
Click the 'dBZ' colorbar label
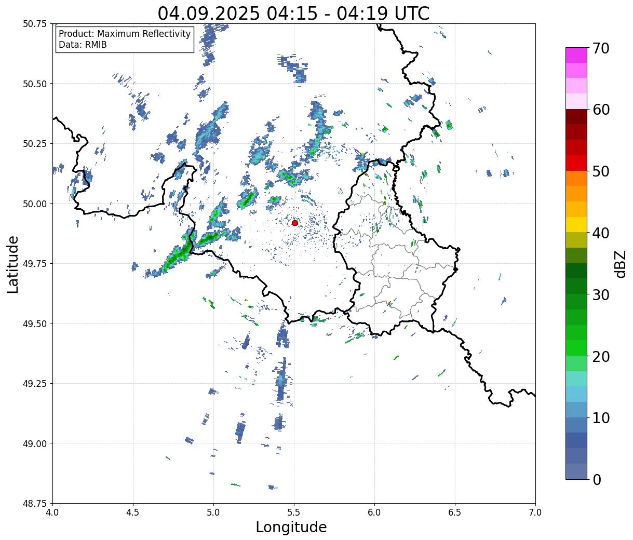[x=621, y=263]
